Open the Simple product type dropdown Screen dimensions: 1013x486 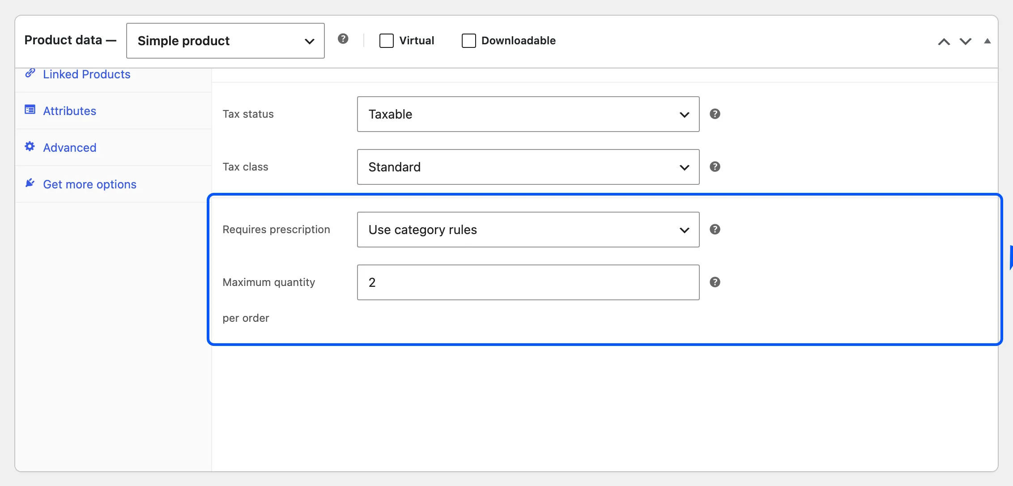[x=226, y=41]
